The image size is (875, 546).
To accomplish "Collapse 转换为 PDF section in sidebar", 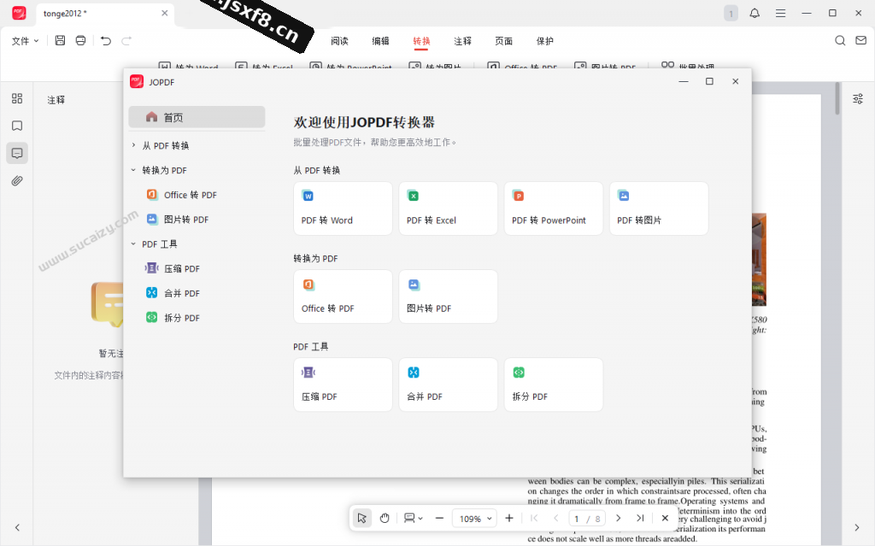I will pos(133,170).
